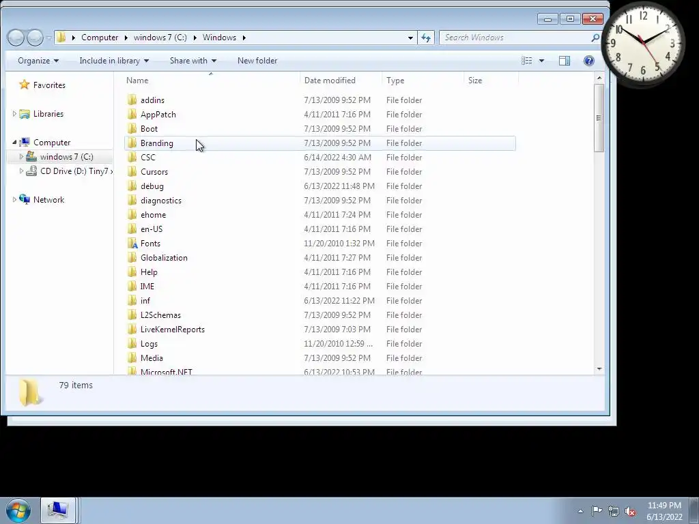Click in the Search Windows field
699x524 pixels.
515,38
